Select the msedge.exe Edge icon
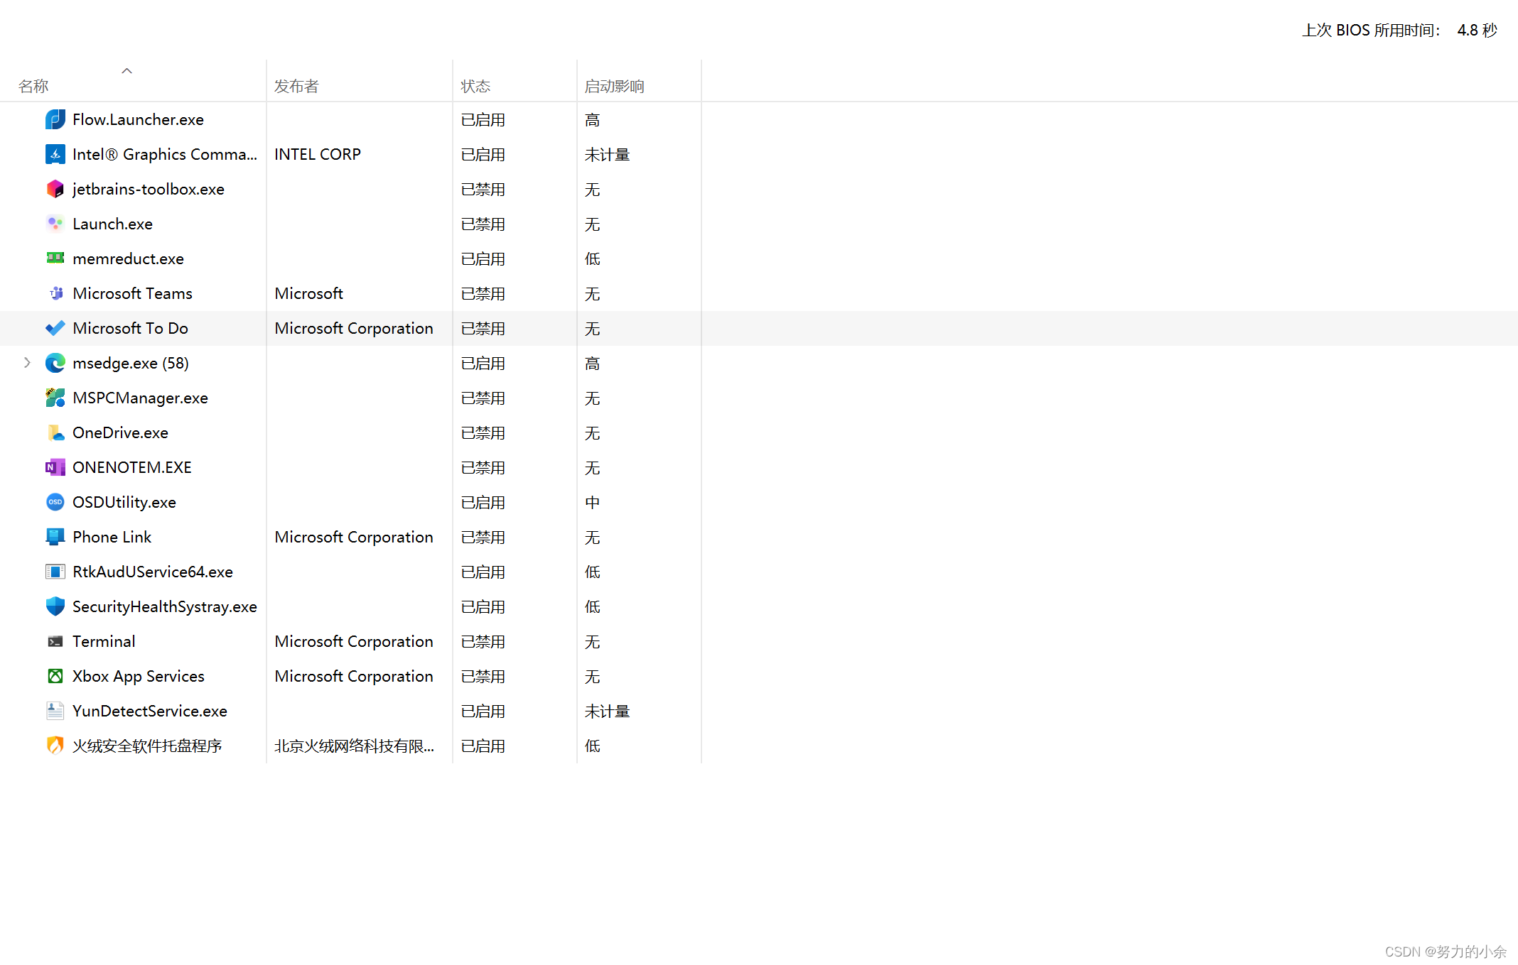 coord(55,363)
